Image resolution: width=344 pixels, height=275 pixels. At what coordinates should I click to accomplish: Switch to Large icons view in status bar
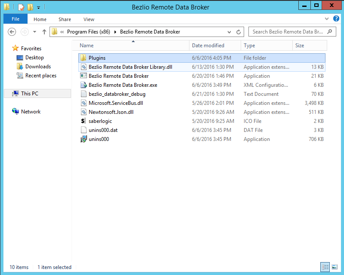tap(335, 267)
